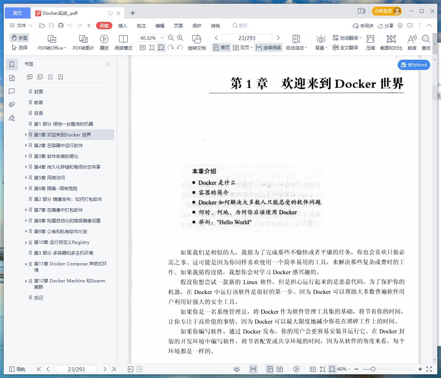
Task: Toggle 导航 navigation pane in status bar
Action: (x=17, y=369)
